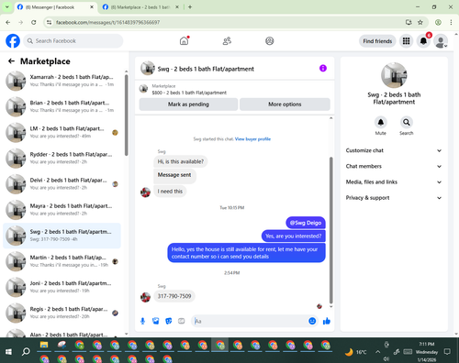Open Windows Start menu
Screen dimensions: 459x363
[x=8, y=352]
